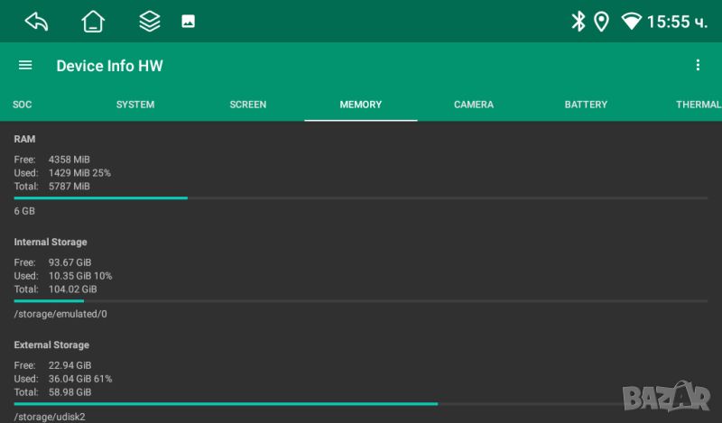Select external free value 22.94 GiB
Viewport: 722px width, 423px height.
70,365
